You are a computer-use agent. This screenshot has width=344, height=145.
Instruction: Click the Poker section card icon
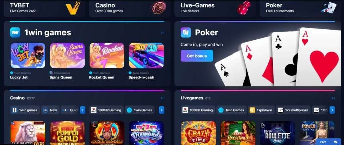pos(185,33)
